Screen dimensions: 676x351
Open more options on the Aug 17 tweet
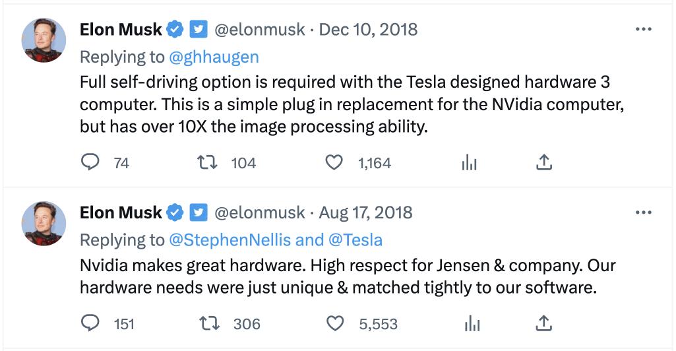[643, 212]
